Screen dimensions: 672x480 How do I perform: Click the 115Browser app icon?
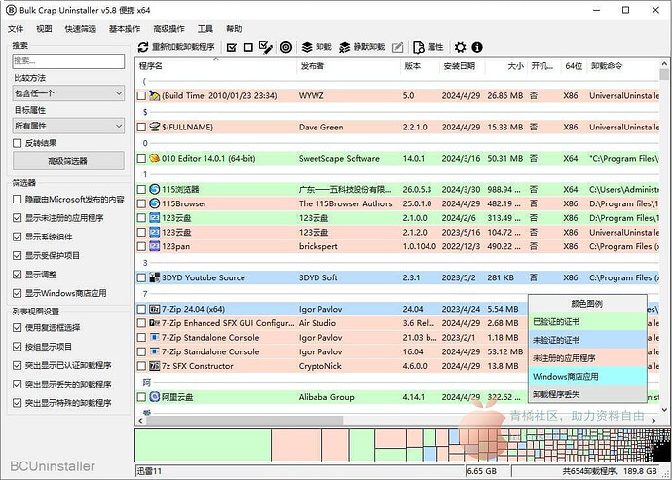pyautogui.click(x=154, y=203)
